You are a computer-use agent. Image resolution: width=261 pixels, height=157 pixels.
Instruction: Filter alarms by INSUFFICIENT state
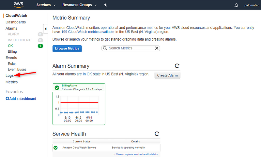click(x=19, y=40)
